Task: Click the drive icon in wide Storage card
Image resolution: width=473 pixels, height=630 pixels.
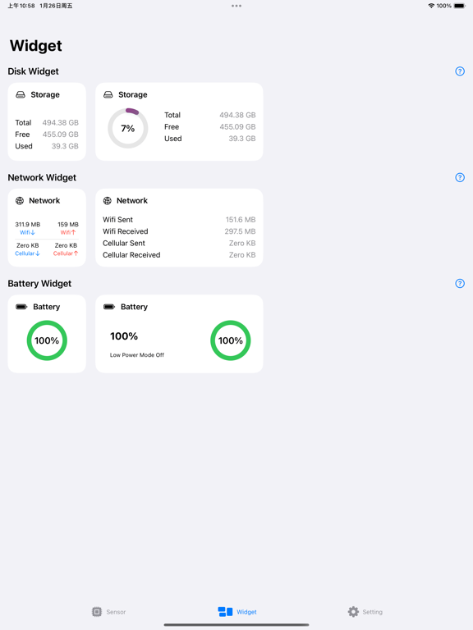Action: (108, 94)
